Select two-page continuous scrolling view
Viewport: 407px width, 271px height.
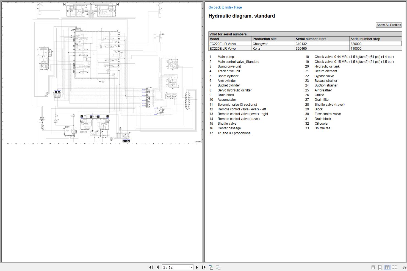click(x=394, y=267)
